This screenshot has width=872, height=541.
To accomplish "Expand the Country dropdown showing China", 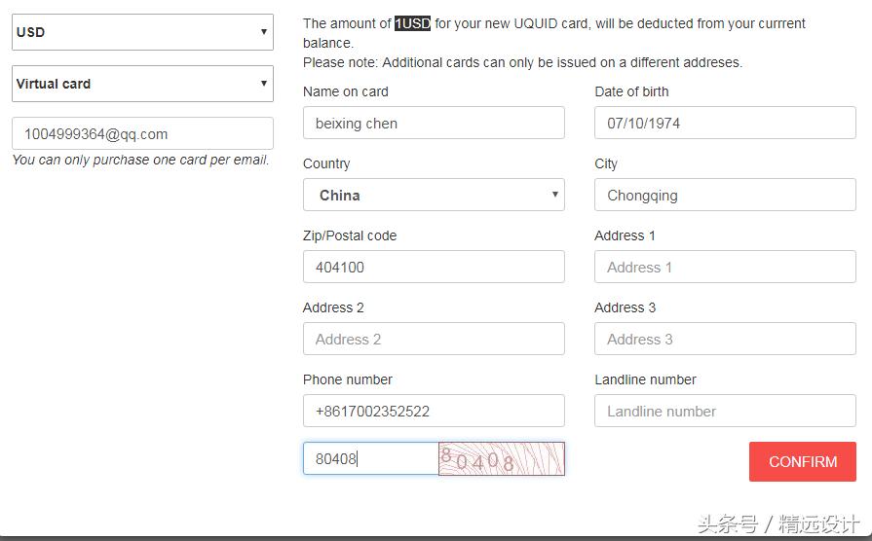I will tap(434, 196).
